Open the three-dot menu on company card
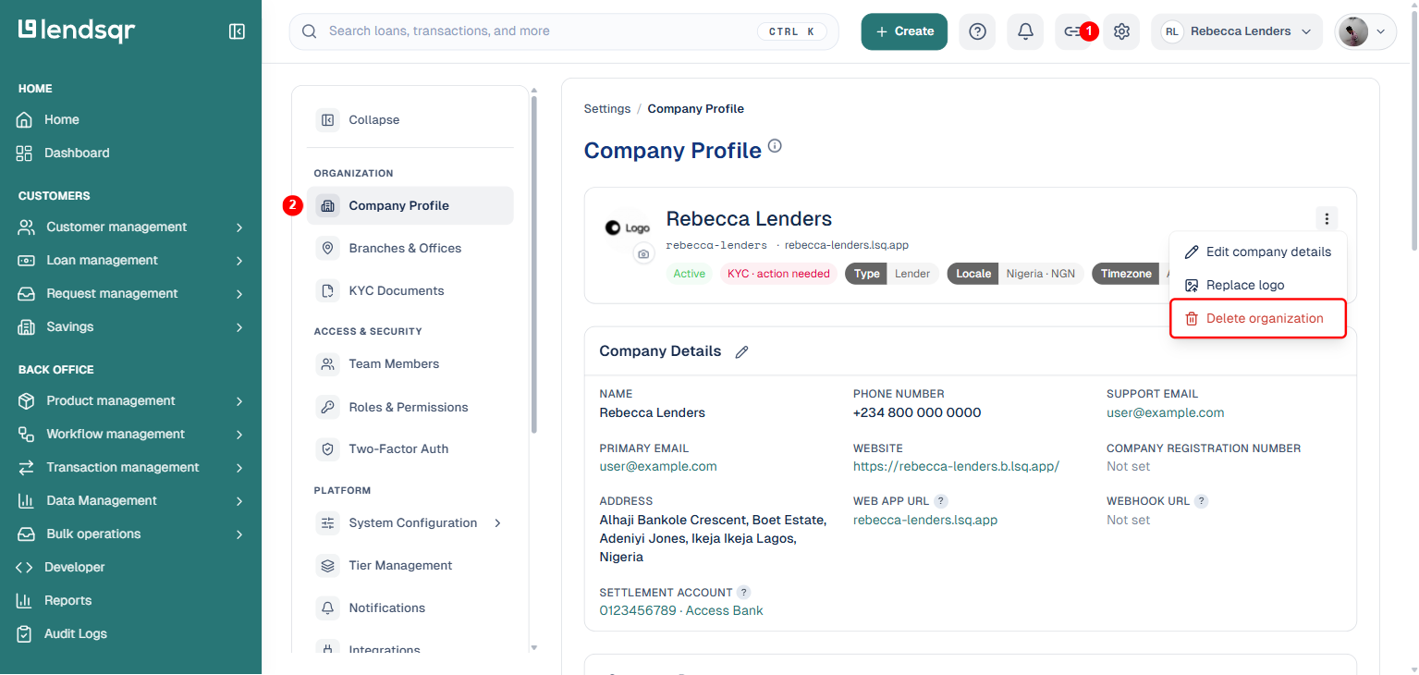The width and height of the screenshot is (1419, 675). [1327, 219]
